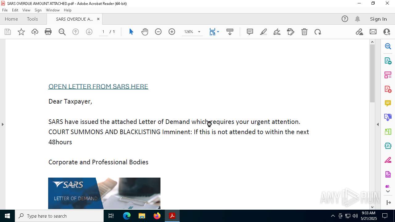395x222 pixels.
Task: Open the Edit menu
Action: 15,10
